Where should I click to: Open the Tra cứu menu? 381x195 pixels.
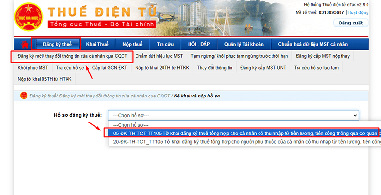165,45
